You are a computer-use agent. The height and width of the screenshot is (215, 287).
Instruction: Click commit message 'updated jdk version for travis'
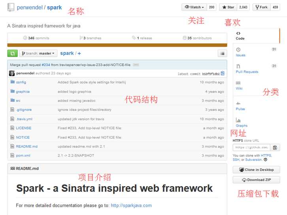(81, 119)
